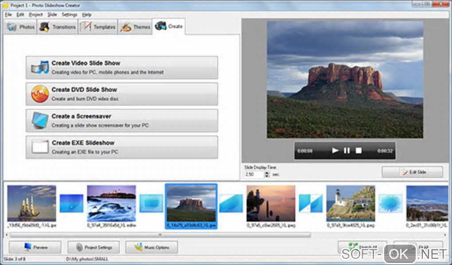Stop the slideshow preview
This screenshot has height=265, width=452.
[358, 150]
